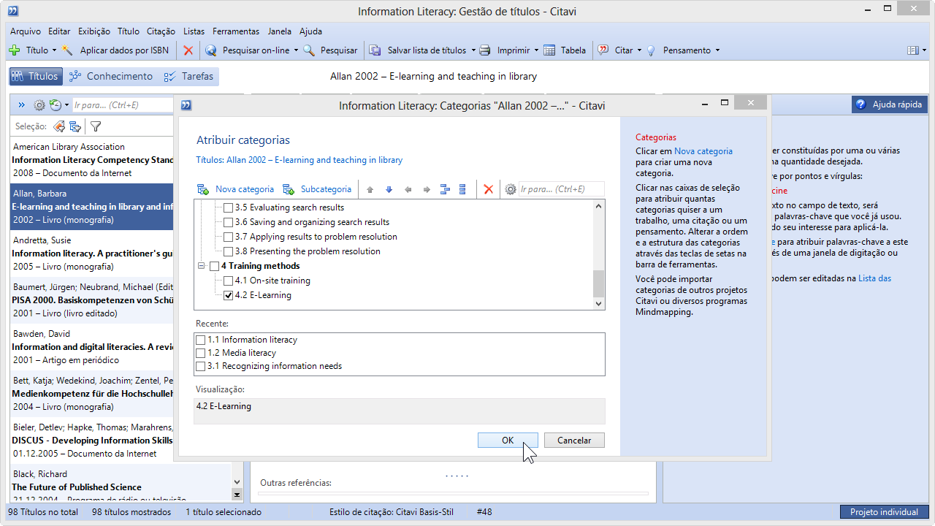Click the expand all categories tree icon
Viewport: 935px width, 526px height.
coord(445,190)
